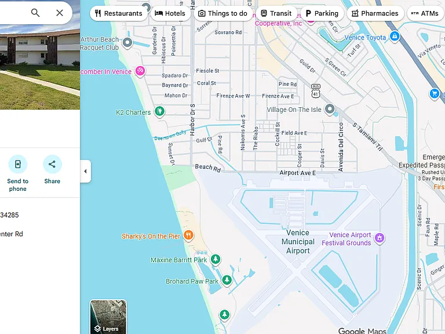The image size is (445, 334).
Task: Select Arthur Beach Racquet Club pin
Action: tap(127, 43)
